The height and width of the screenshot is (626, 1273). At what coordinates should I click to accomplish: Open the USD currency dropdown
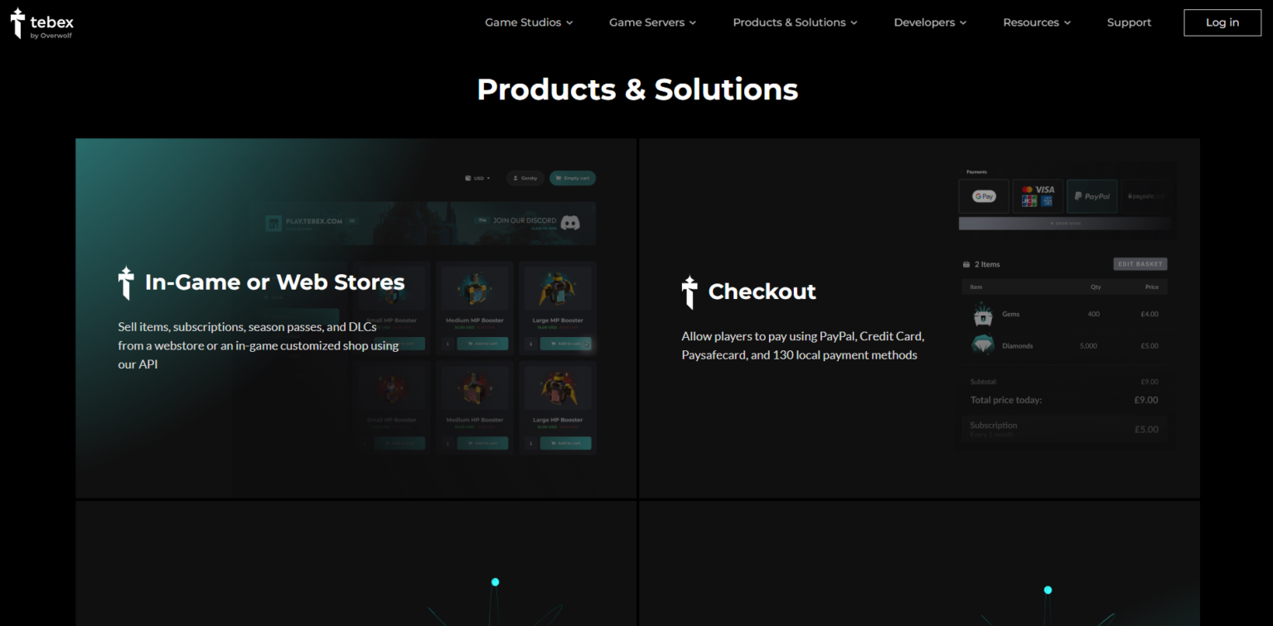tap(478, 177)
